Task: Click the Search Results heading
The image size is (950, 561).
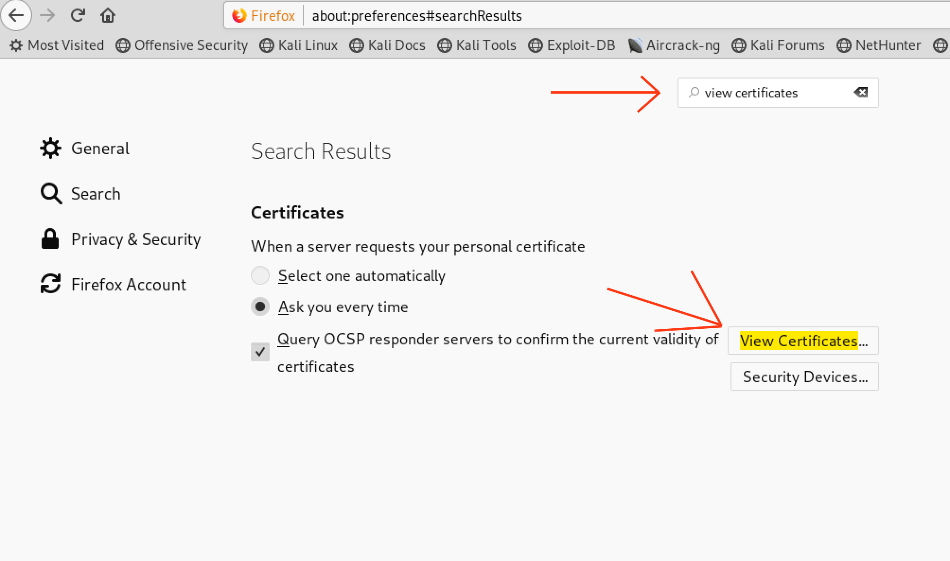Action: pyautogui.click(x=321, y=151)
